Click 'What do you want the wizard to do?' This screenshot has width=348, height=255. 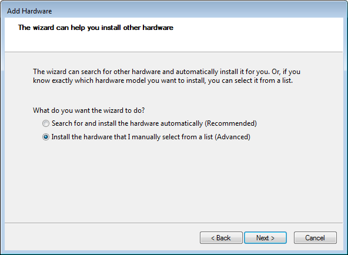tap(89, 110)
